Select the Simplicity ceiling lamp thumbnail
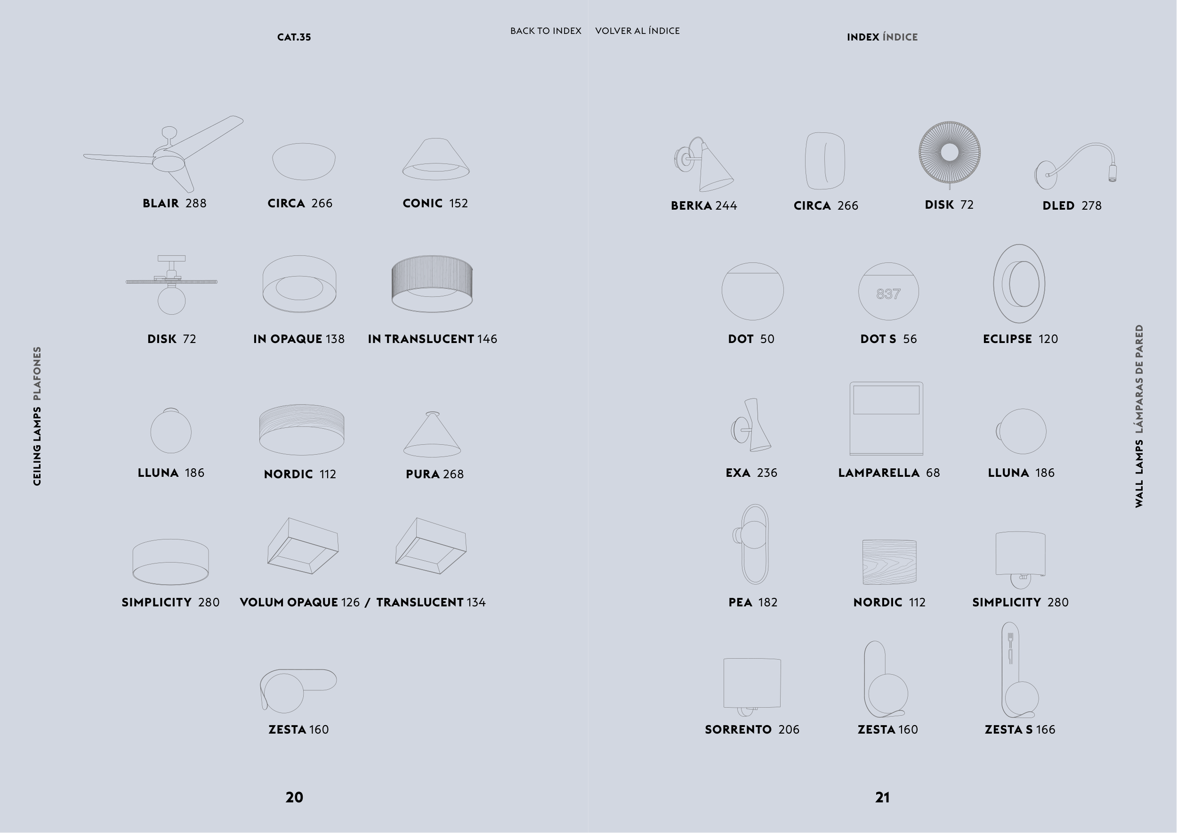This screenshot has height=833, width=1177. [x=170, y=562]
